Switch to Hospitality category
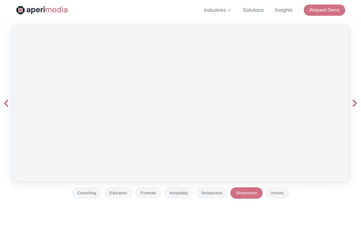The height and width of the screenshot is (225, 361). point(179,193)
